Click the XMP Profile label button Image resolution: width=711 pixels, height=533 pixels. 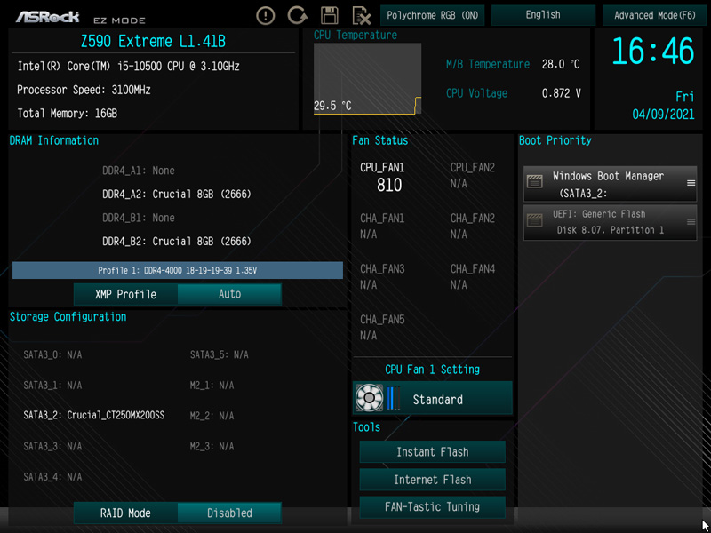point(125,294)
